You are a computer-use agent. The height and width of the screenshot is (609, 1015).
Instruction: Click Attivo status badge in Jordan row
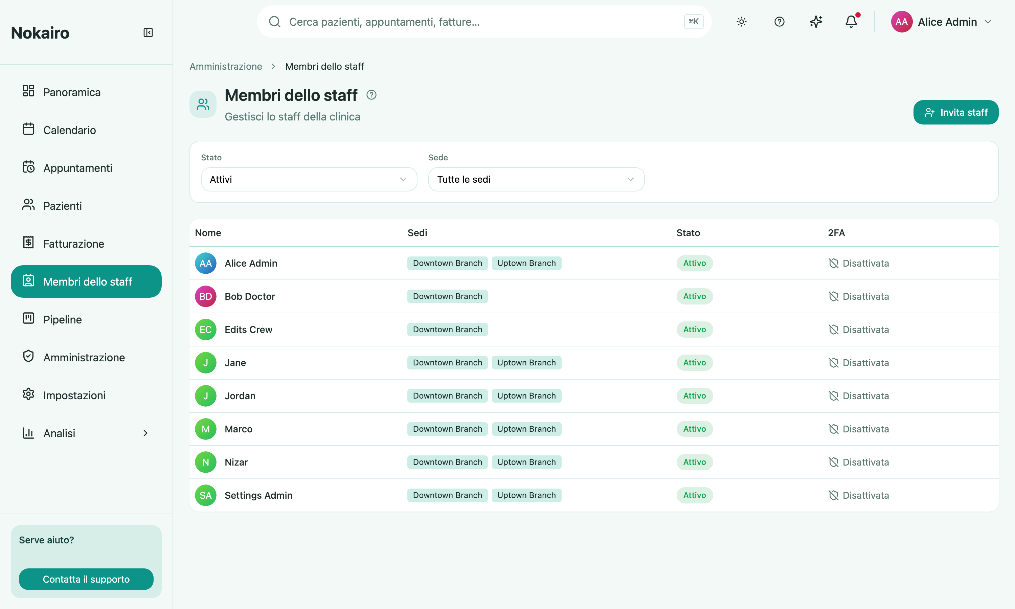pos(695,396)
